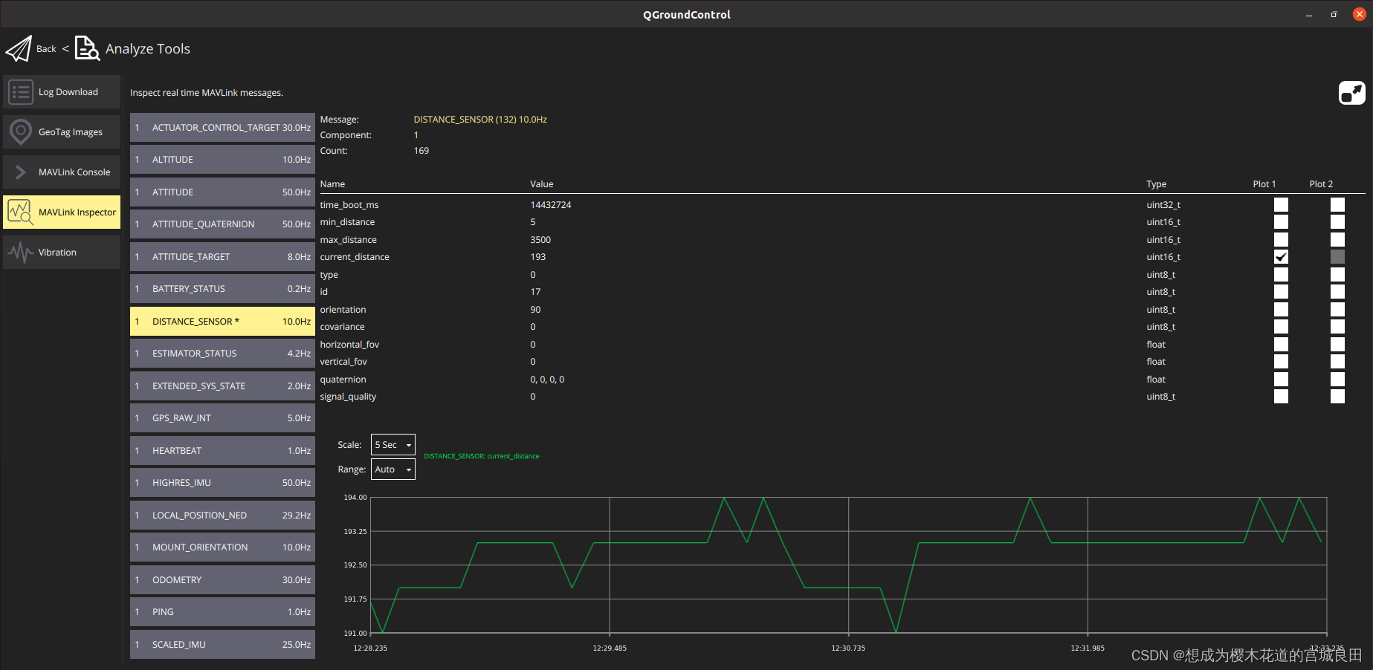Click the MAVLink Console chevron icon

(x=21, y=172)
